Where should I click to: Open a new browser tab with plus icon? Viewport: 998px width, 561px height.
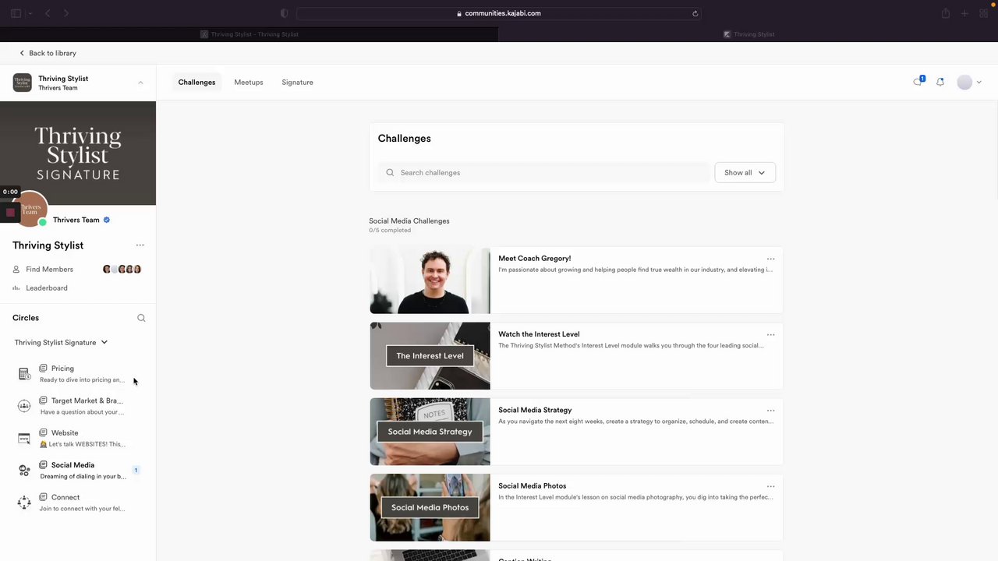pos(964,13)
